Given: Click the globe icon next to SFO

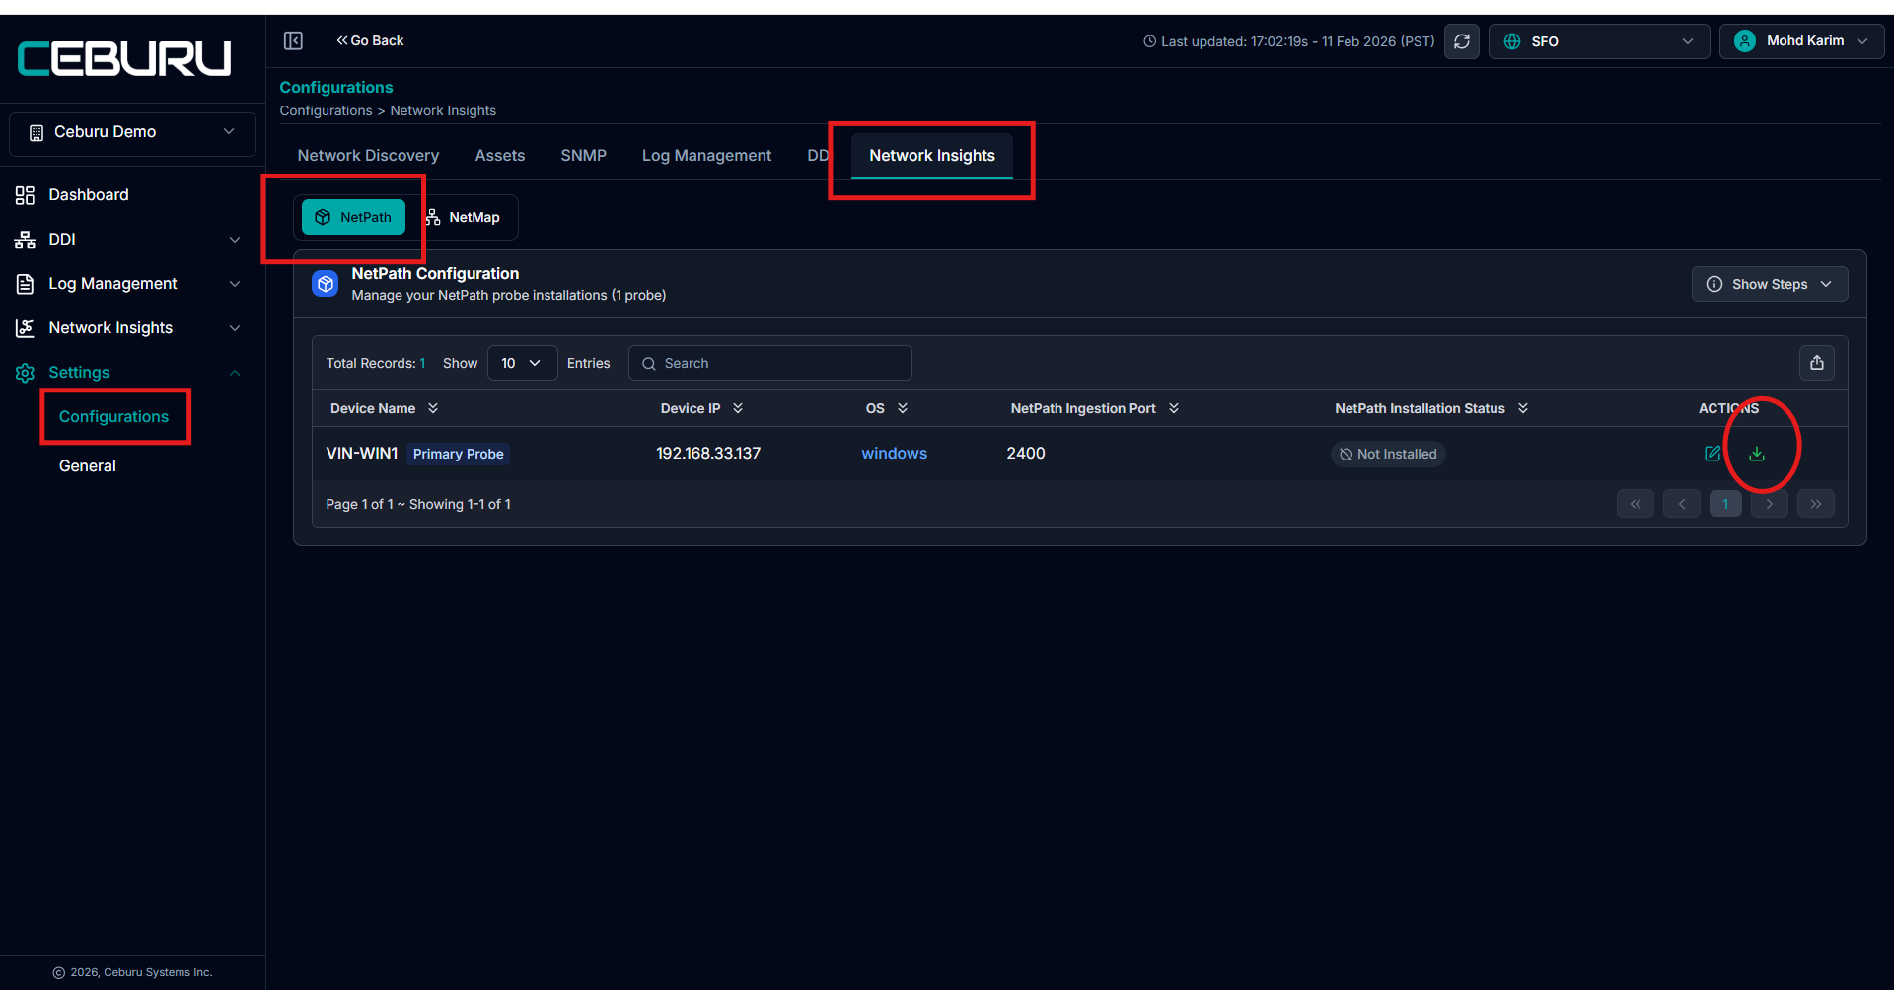Looking at the screenshot, I should [1512, 41].
